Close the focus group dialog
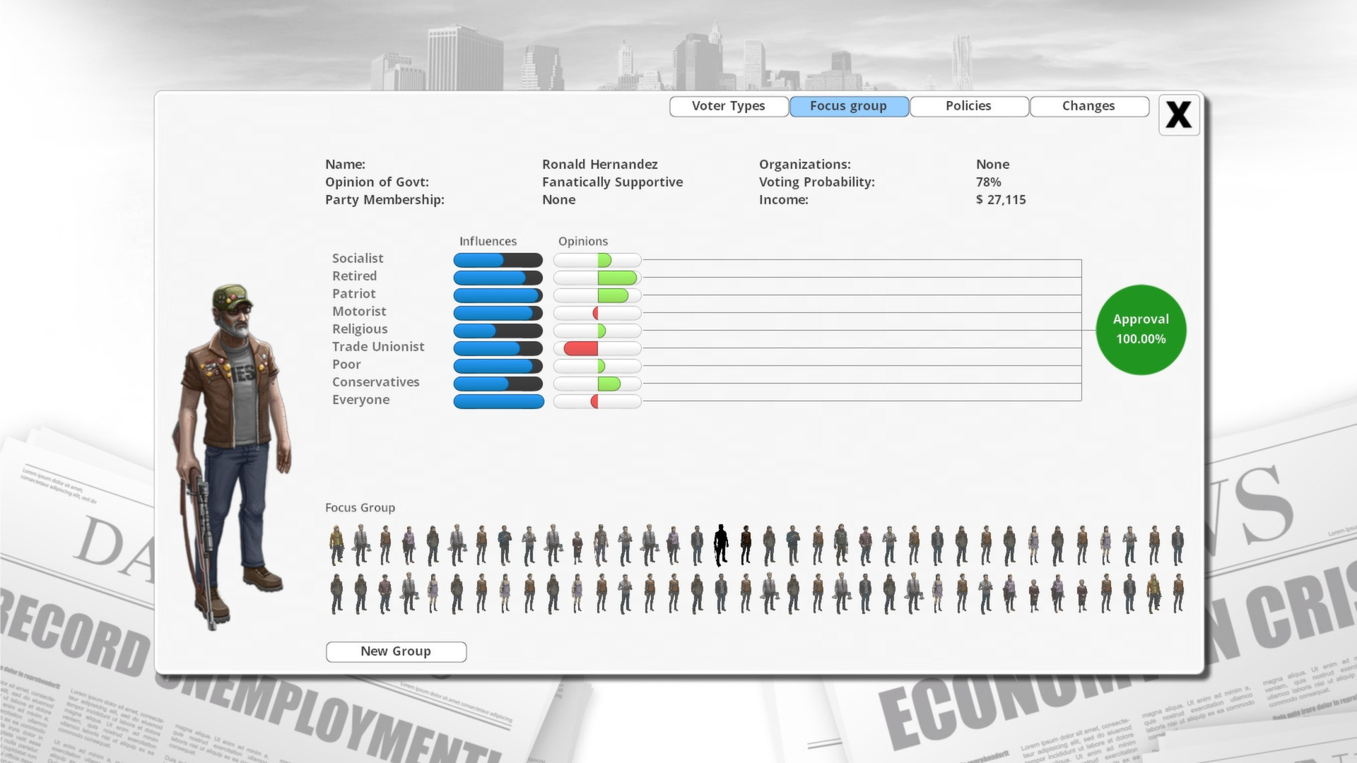Image resolution: width=1357 pixels, height=763 pixels. coord(1178,114)
